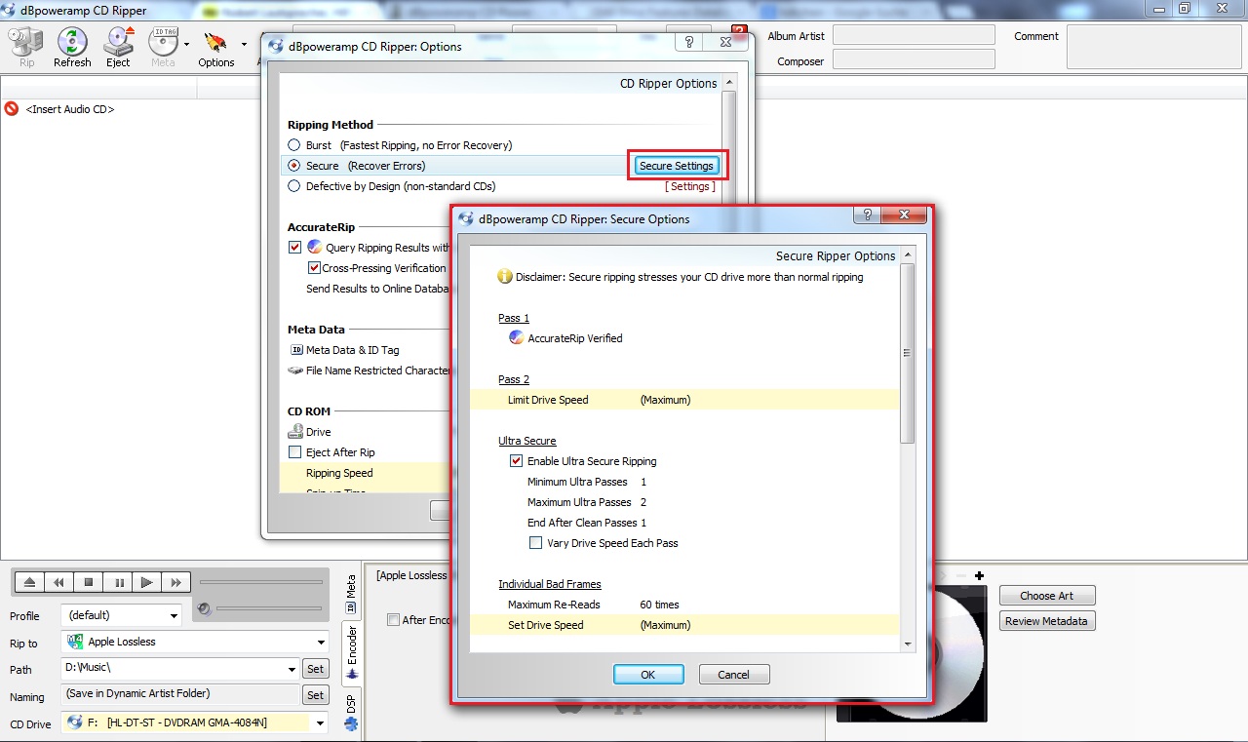Check Vary Drive Speed Each Pass
This screenshot has width=1248, height=742.
[x=536, y=543]
